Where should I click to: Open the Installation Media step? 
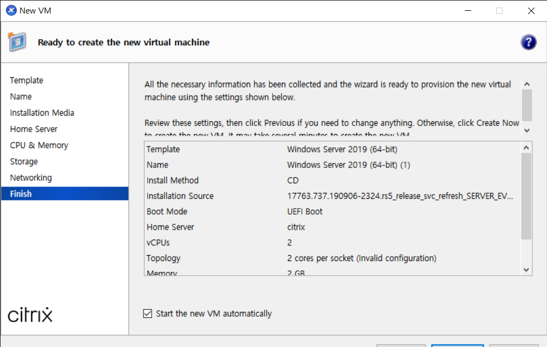42,113
